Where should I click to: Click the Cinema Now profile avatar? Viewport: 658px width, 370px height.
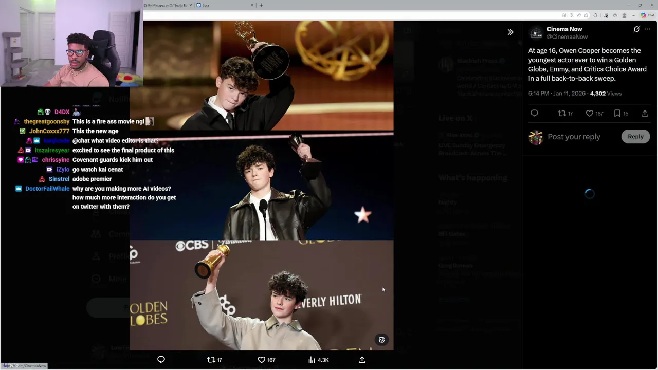(x=536, y=33)
